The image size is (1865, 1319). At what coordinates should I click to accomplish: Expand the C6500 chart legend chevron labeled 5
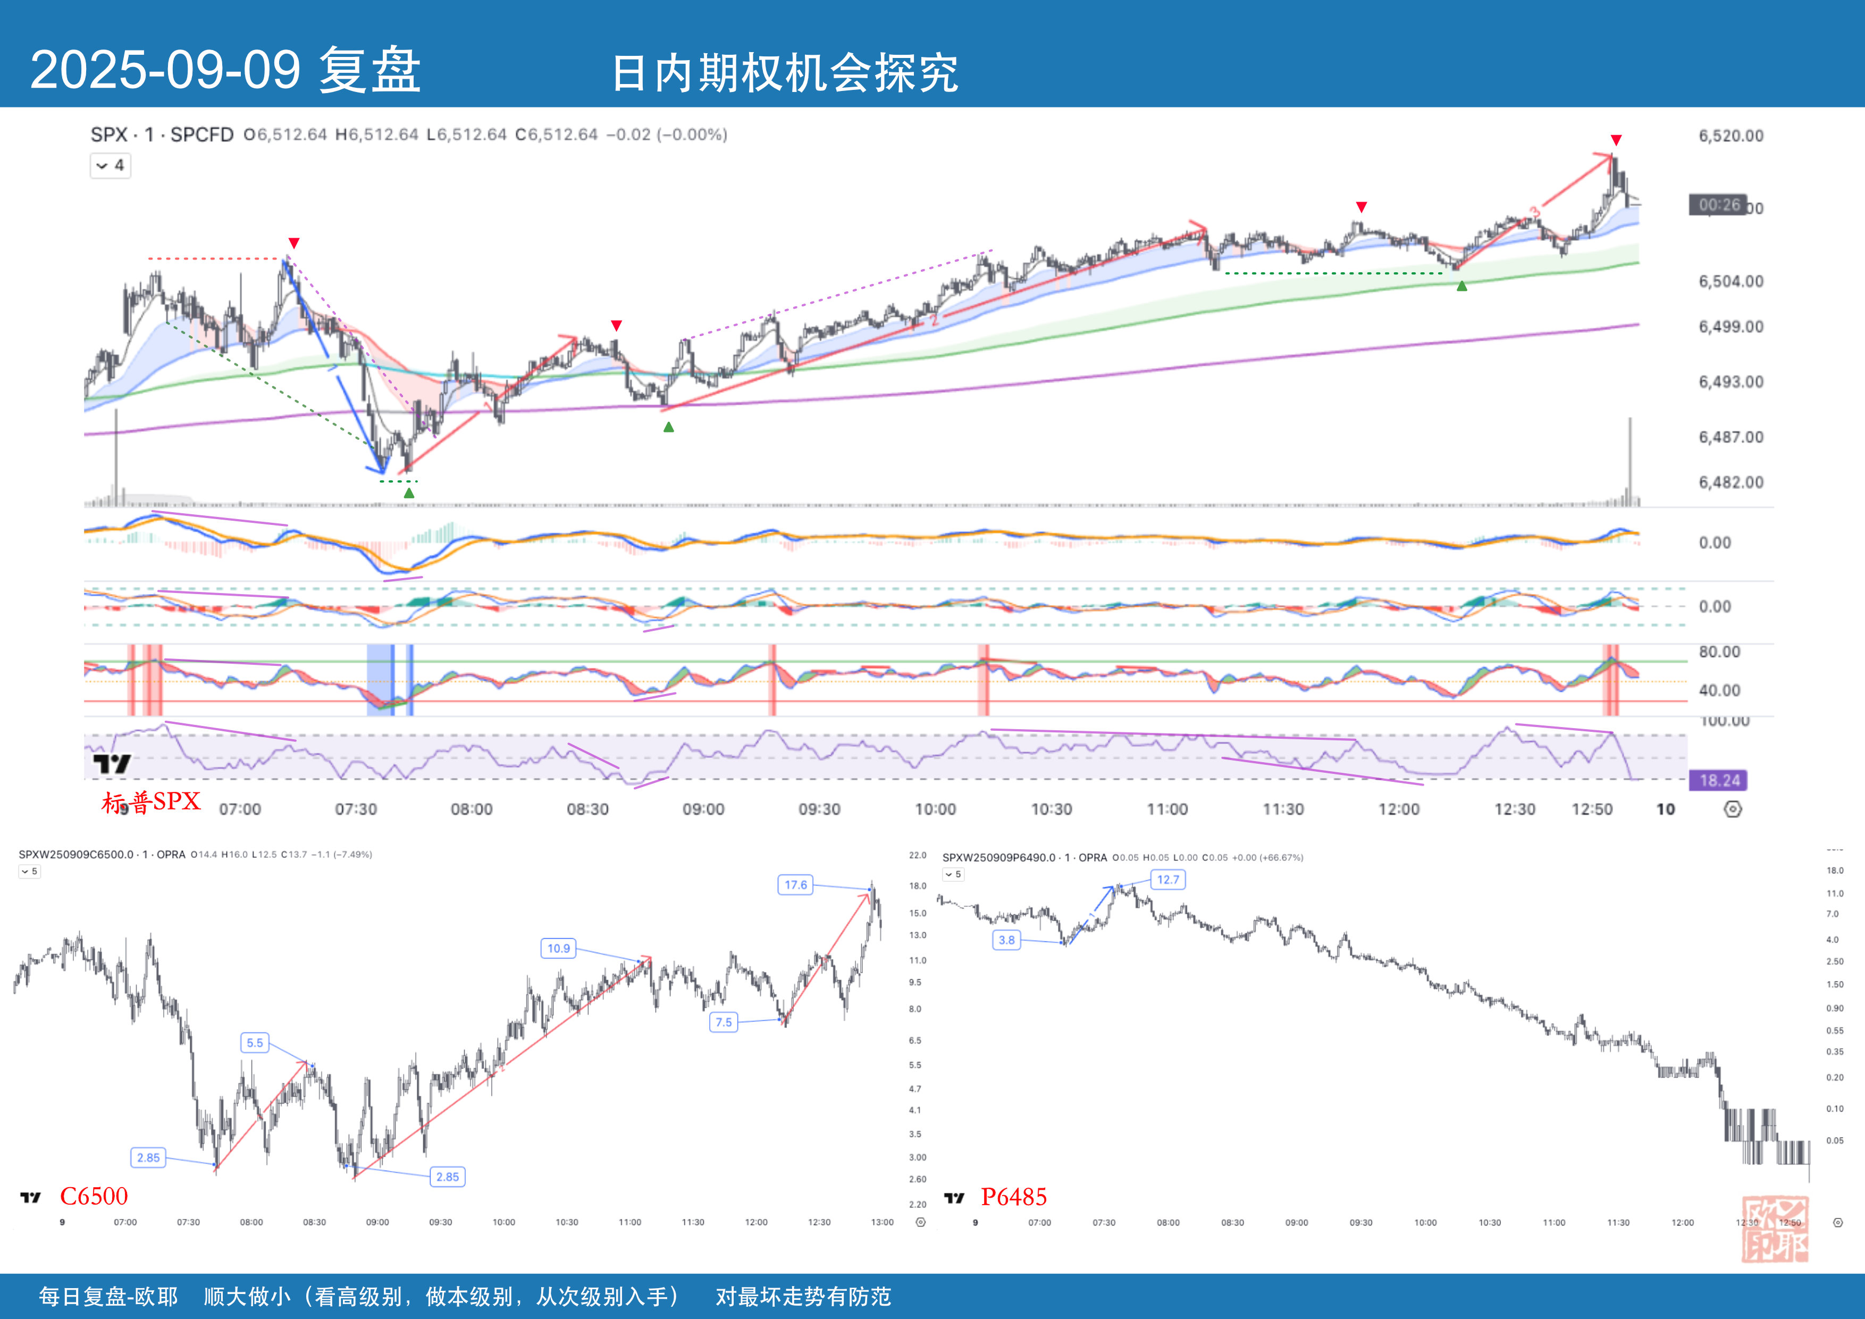[29, 871]
